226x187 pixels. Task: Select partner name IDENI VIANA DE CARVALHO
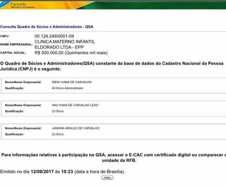pos(71,82)
